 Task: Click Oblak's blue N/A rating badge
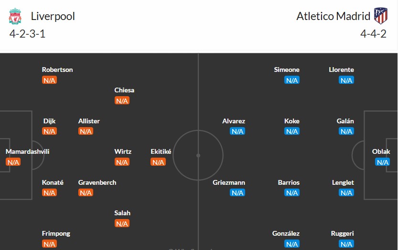point(382,162)
